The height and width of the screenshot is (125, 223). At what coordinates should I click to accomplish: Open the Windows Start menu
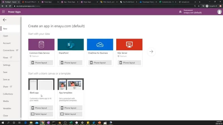[x=3, y=123]
